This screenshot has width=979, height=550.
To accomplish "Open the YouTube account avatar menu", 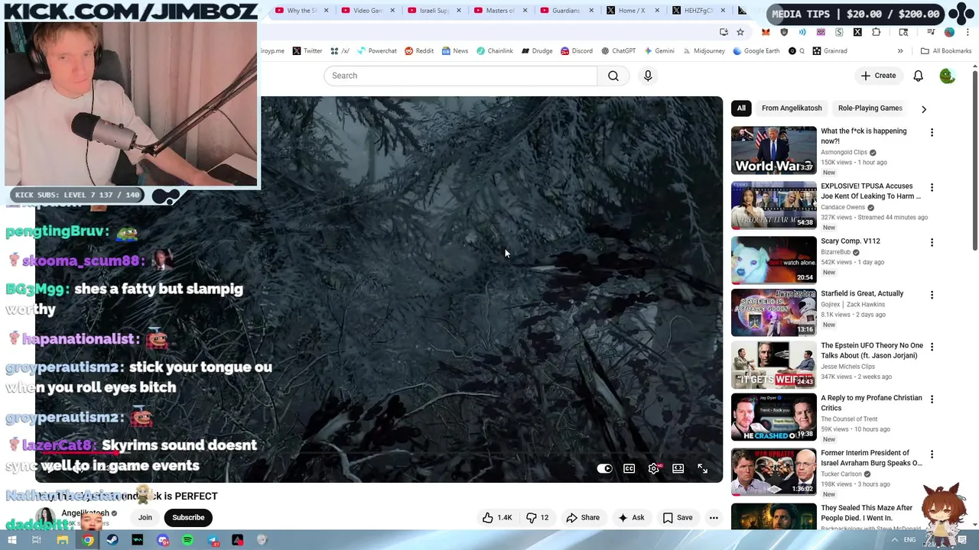I will click(x=947, y=76).
